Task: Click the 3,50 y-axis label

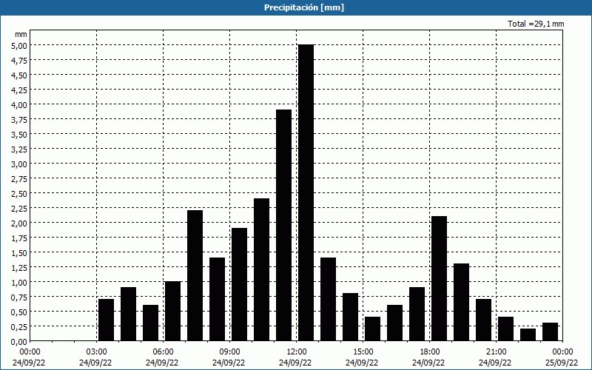Action: pos(19,135)
